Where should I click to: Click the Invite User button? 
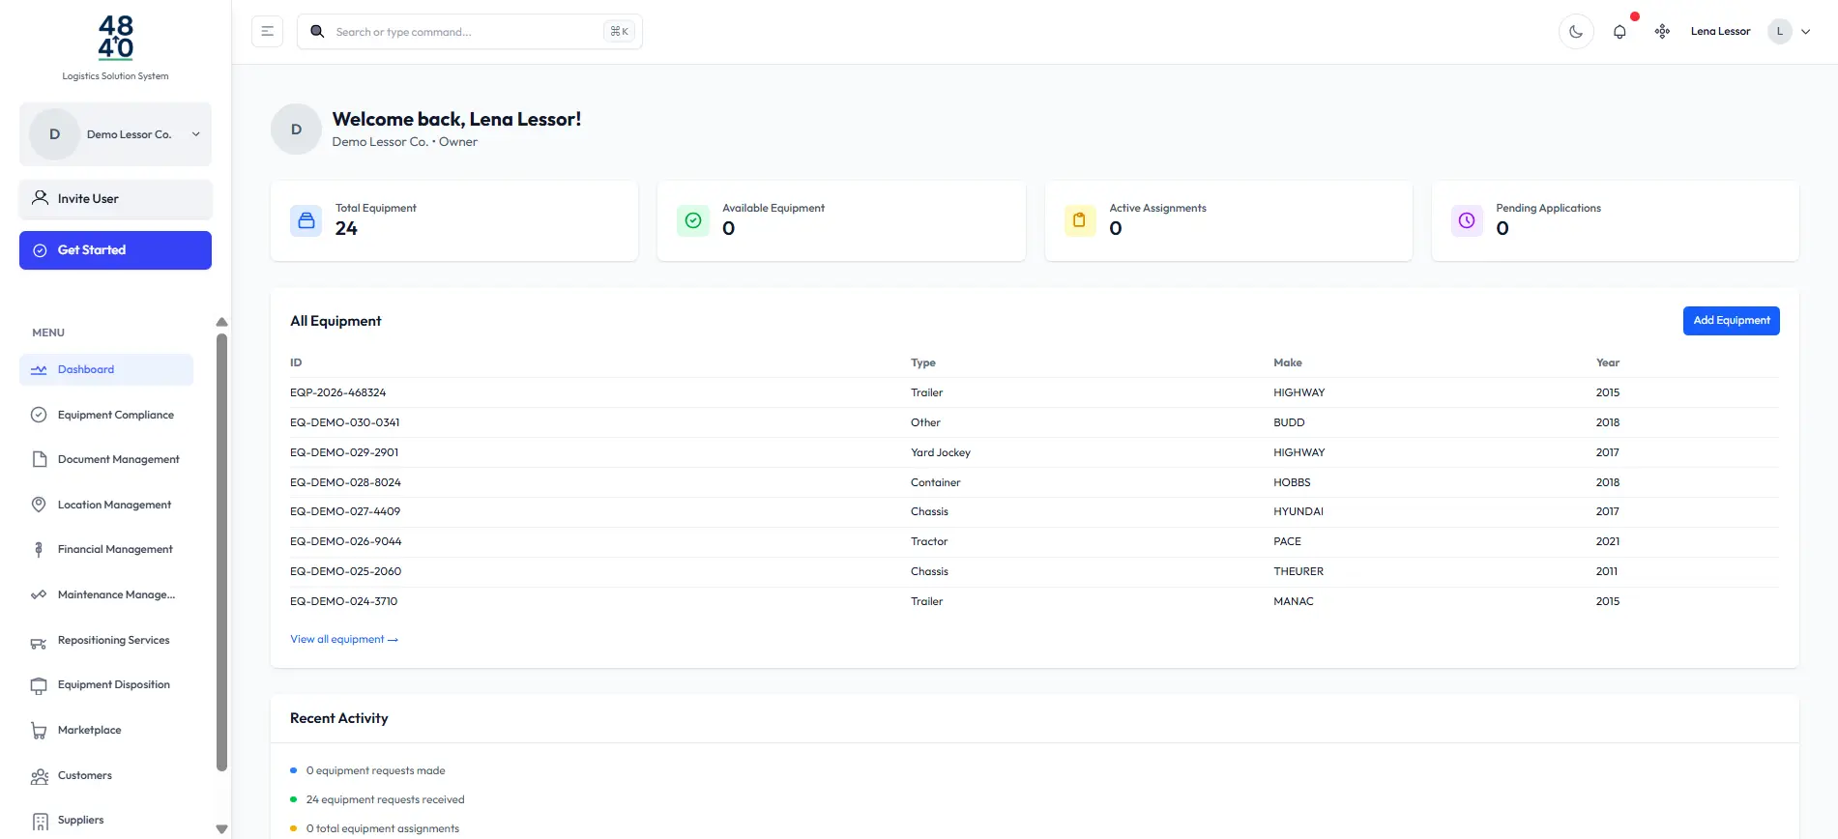click(x=115, y=199)
